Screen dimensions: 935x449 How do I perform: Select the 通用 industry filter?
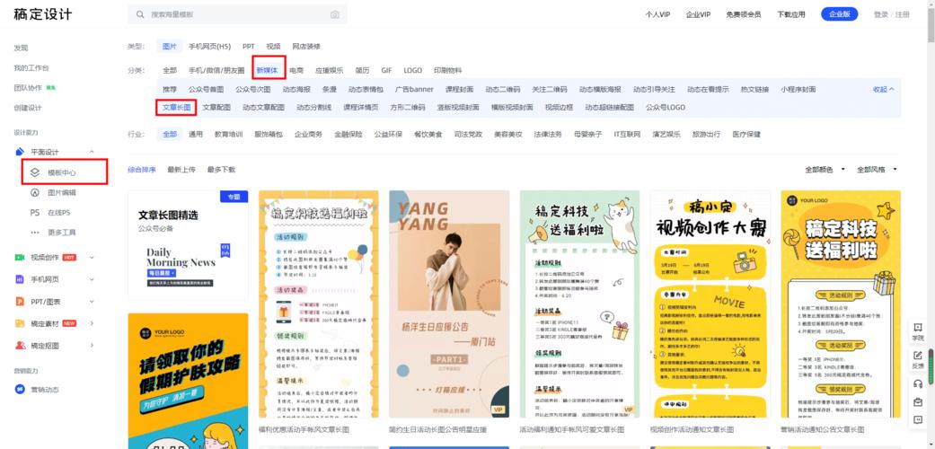(x=196, y=134)
